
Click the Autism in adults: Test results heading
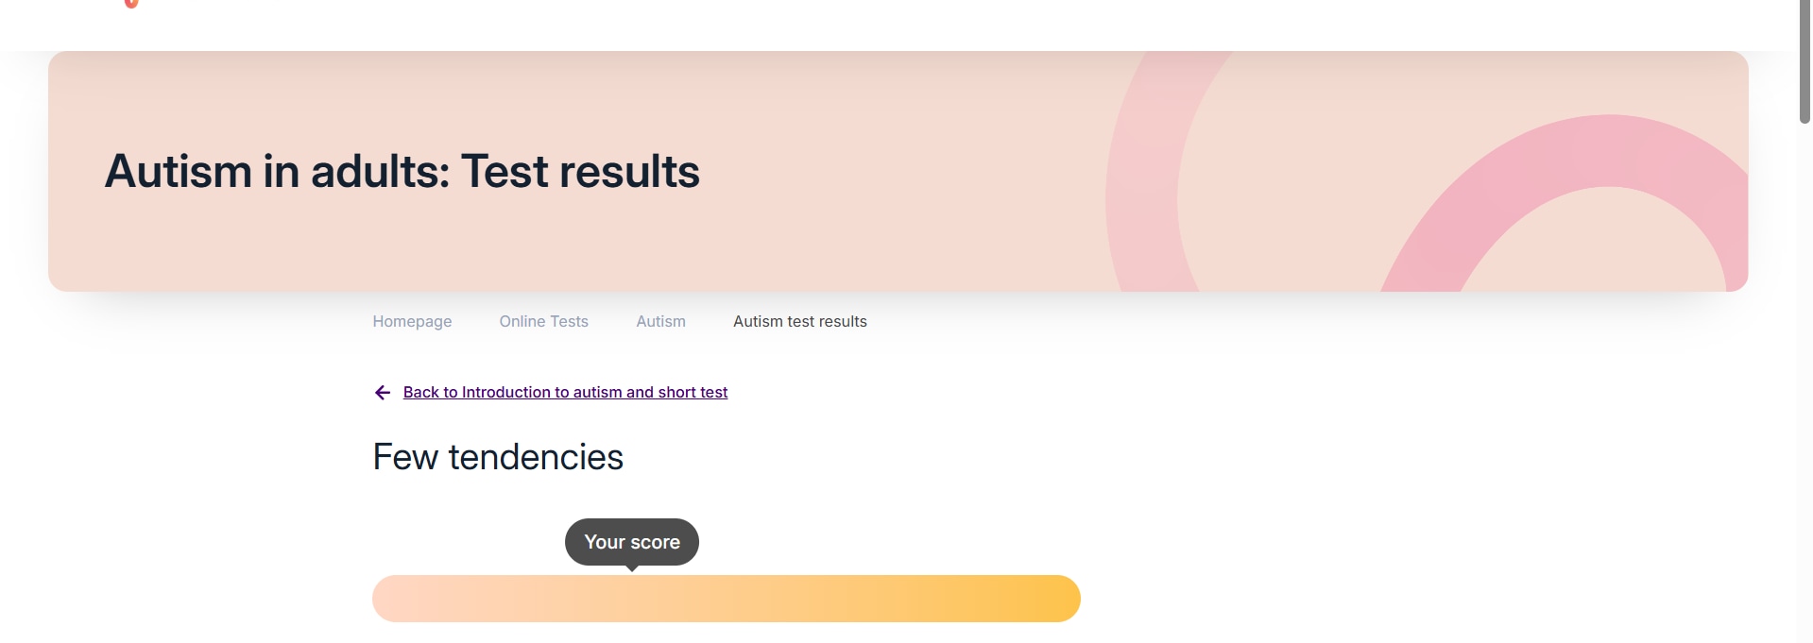click(402, 172)
